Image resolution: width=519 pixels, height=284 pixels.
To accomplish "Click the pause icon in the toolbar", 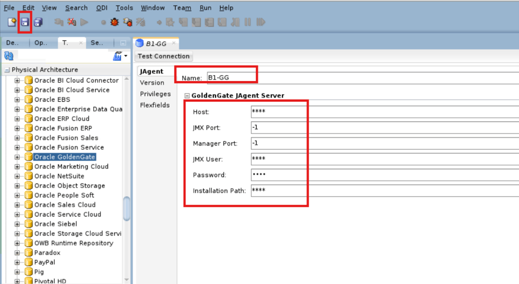I will pos(247,22).
